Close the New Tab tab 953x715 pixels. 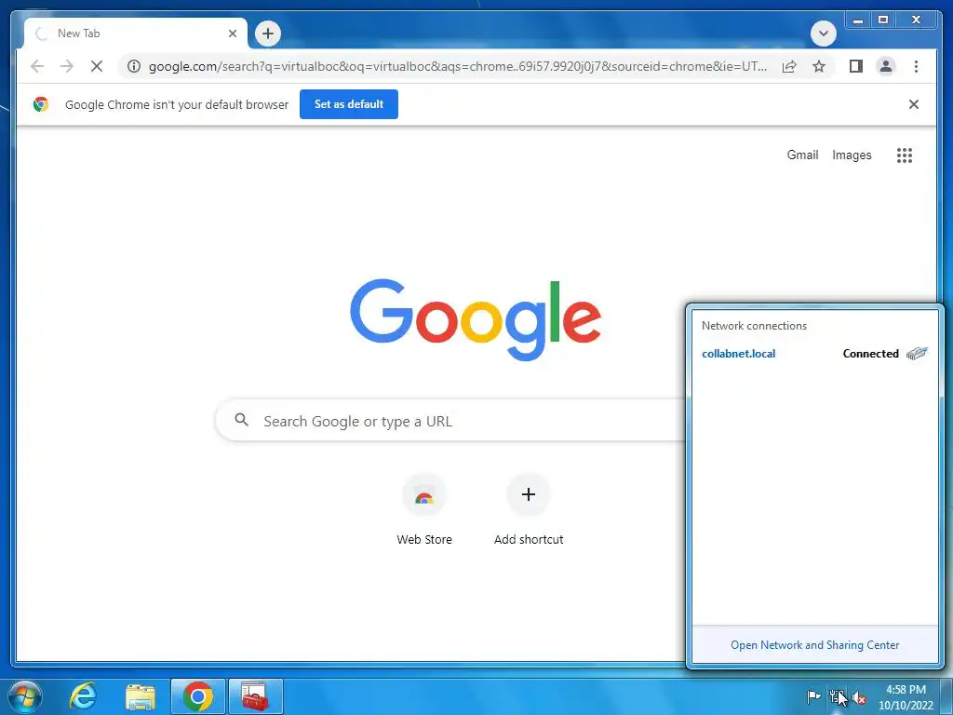232,34
